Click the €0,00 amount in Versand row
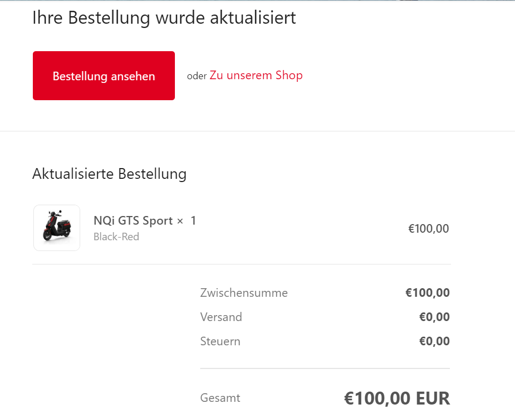The image size is (515, 411). (x=434, y=317)
